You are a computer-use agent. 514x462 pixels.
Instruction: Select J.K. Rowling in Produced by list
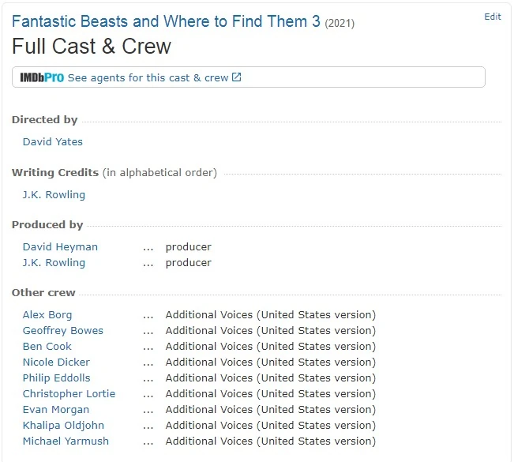pos(54,263)
